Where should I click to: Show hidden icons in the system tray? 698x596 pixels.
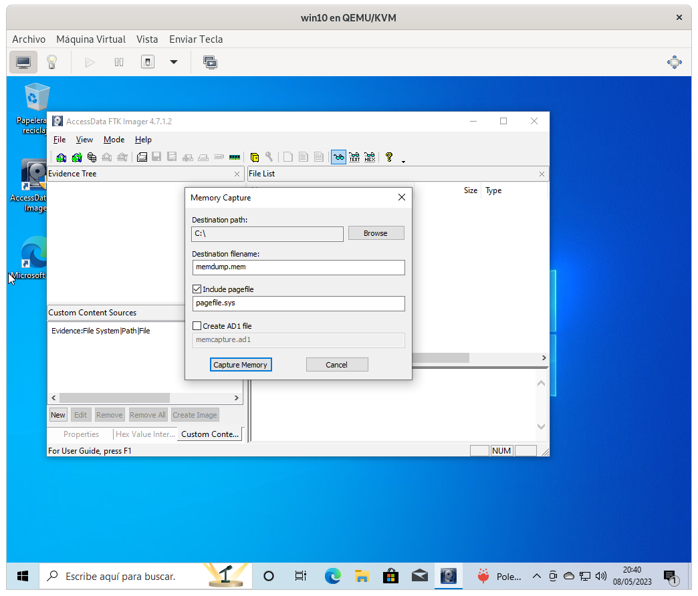(x=536, y=576)
